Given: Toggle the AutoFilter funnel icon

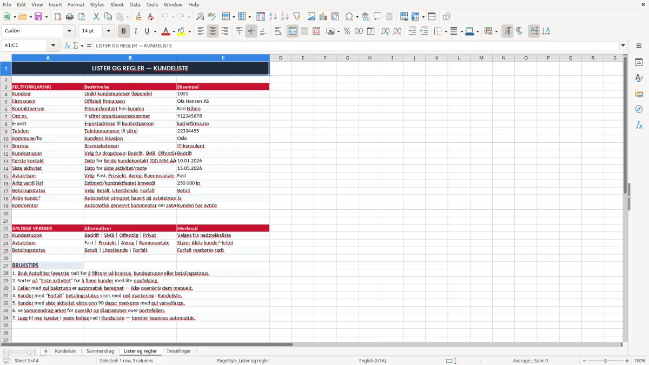Looking at the screenshot, I should pos(297,17).
